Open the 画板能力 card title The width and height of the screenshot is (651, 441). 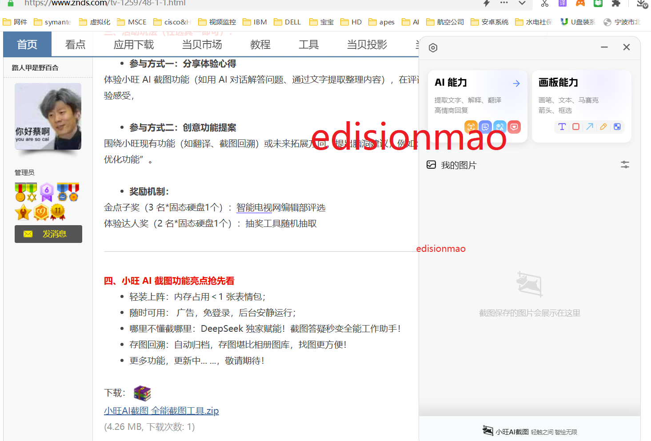(x=558, y=83)
